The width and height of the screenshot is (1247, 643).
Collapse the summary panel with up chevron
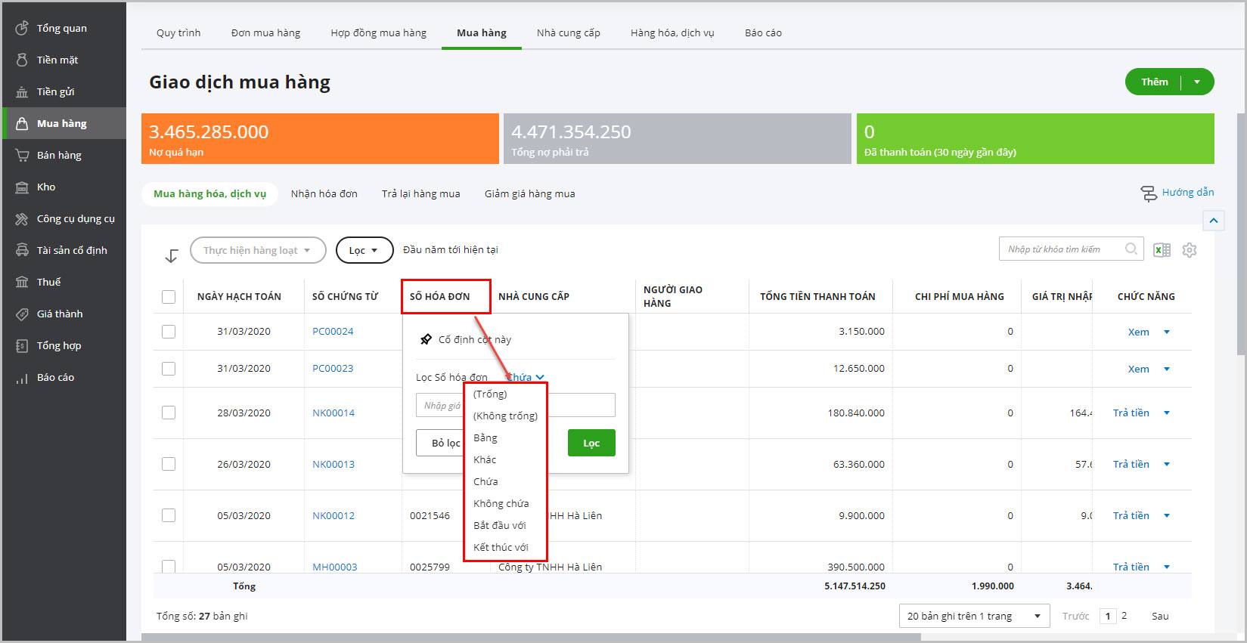1213,221
